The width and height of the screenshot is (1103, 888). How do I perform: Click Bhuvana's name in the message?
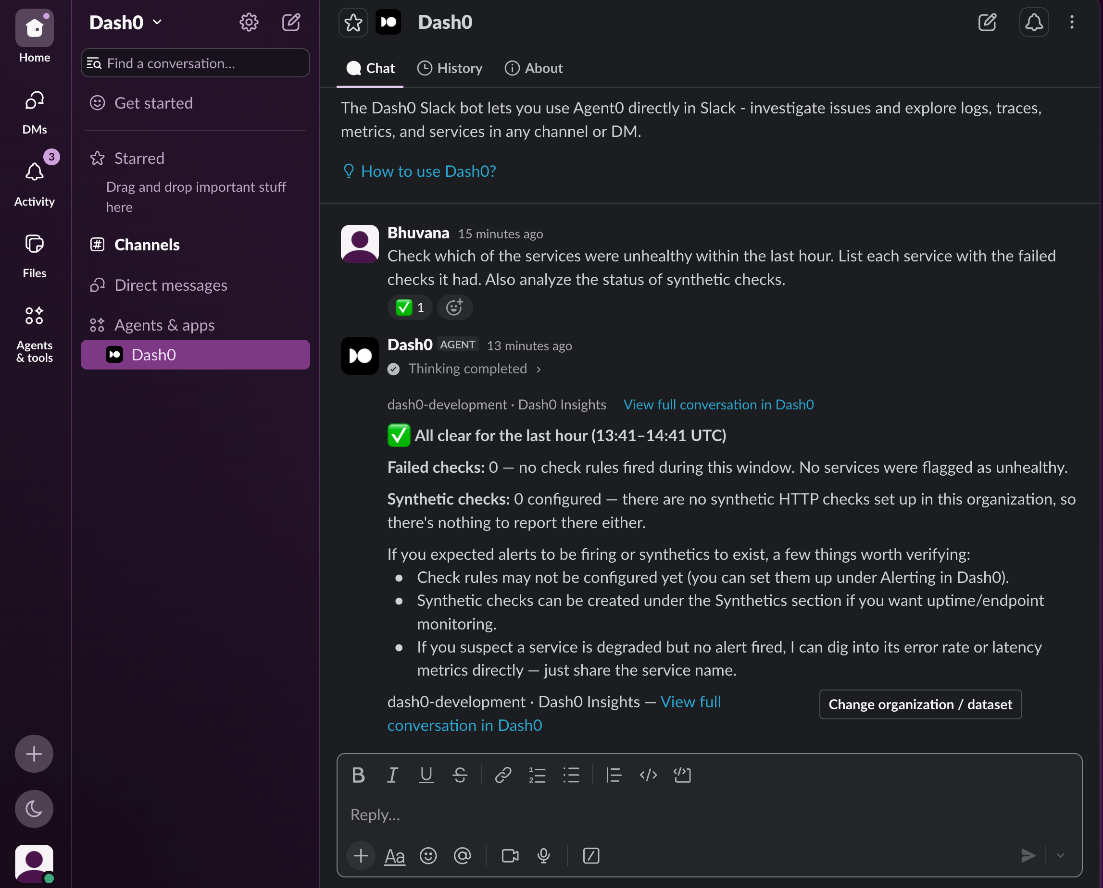pos(418,233)
